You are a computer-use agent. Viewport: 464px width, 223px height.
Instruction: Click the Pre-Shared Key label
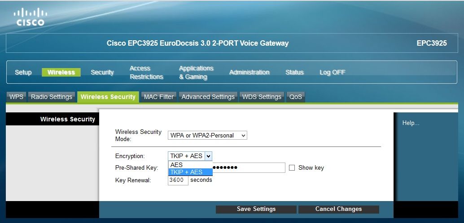pyautogui.click(x=137, y=168)
